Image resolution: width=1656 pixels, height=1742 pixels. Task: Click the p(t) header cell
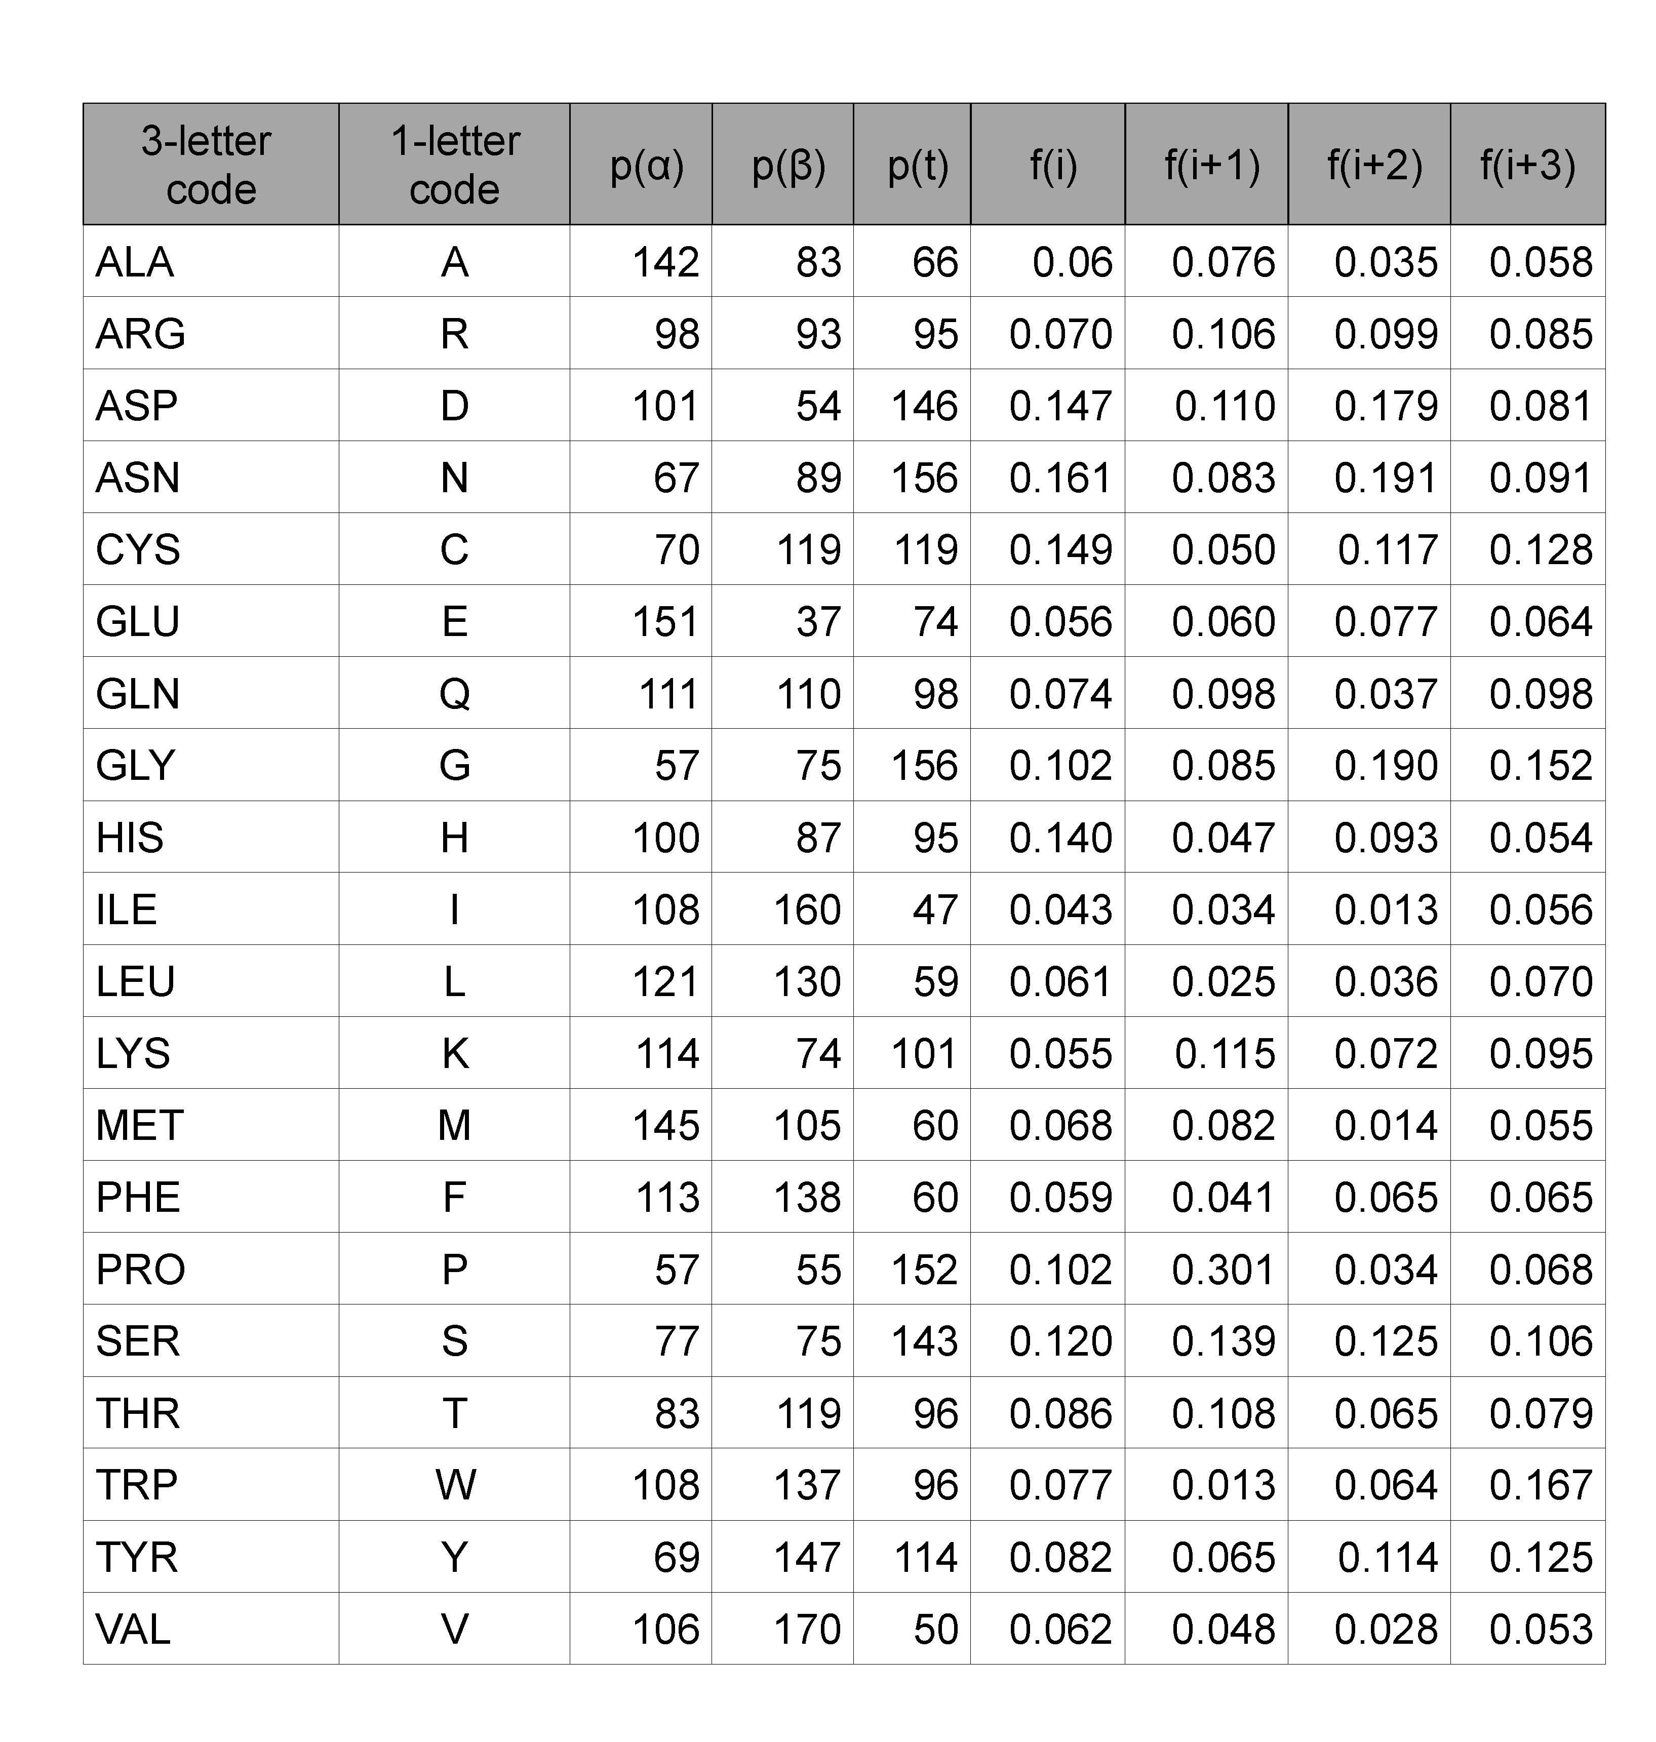click(x=917, y=165)
